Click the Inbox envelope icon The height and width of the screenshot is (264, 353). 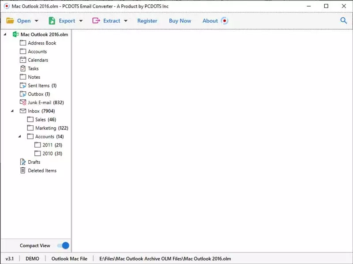(x=23, y=111)
